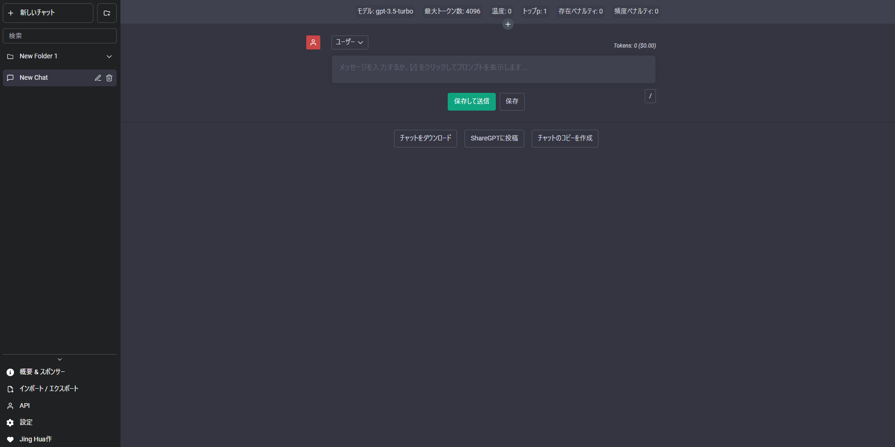This screenshot has width=895, height=447.
Task: Open the API settings via the person icon
Action: point(10,405)
